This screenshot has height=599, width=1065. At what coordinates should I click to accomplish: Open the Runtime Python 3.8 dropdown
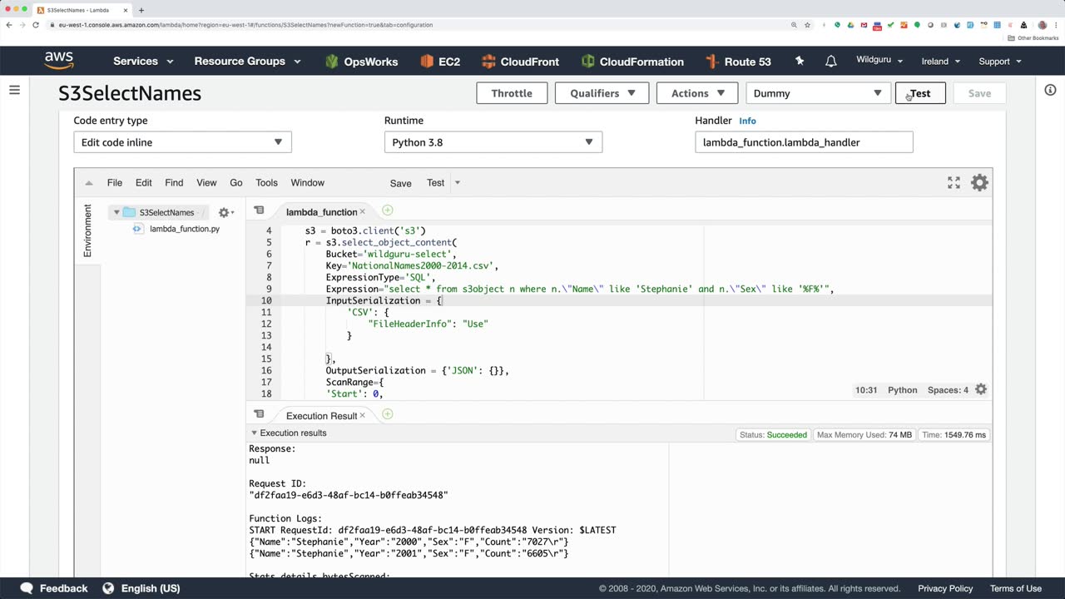(x=493, y=142)
